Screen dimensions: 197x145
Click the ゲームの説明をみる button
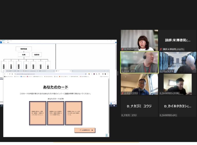click(85, 130)
